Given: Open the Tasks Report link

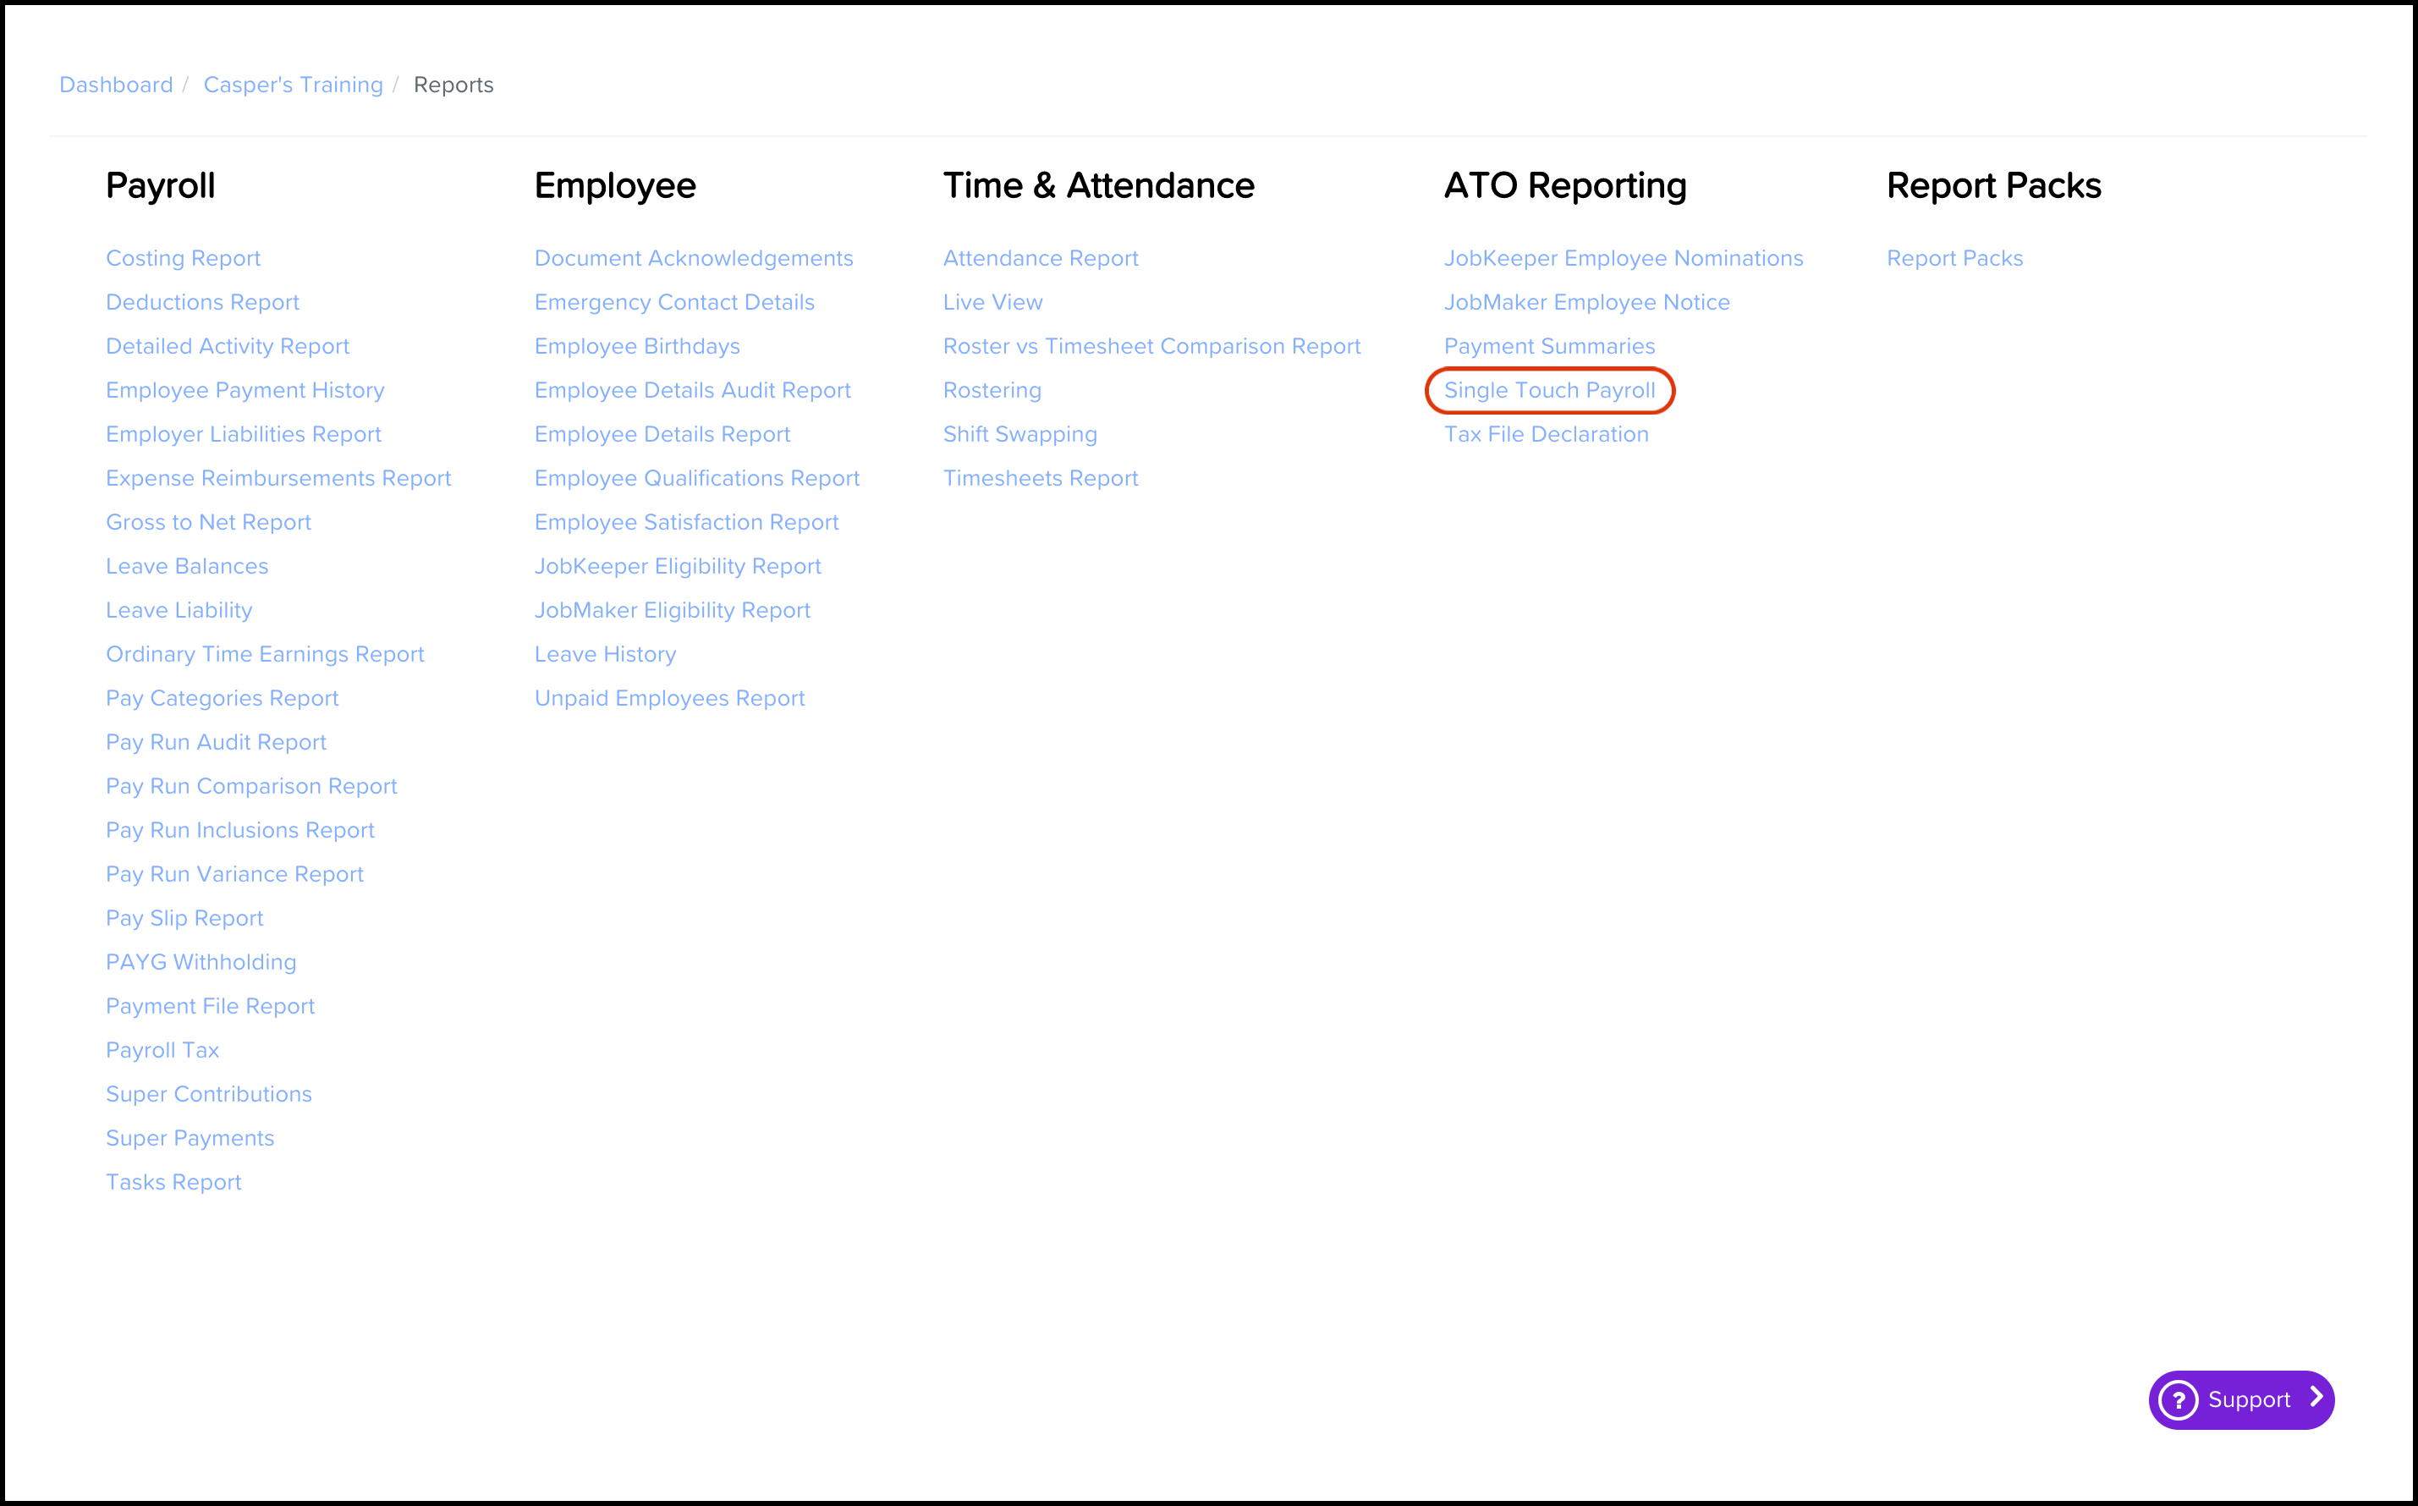Looking at the screenshot, I should click(x=173, y=1181).
